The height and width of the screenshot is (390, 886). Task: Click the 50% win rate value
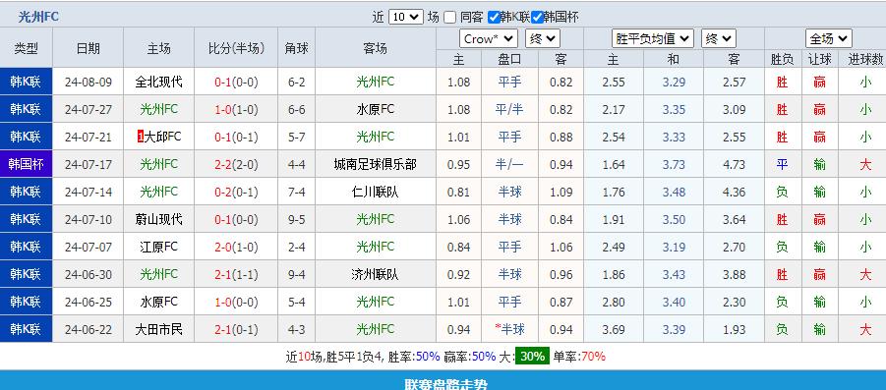pos(427,357)
